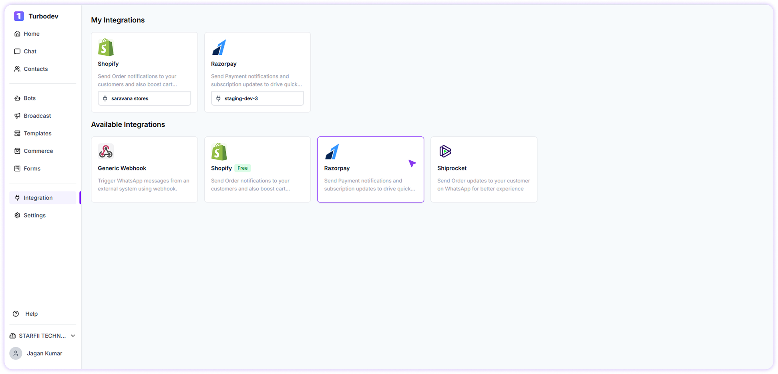Viewport: 778px width, 374px height.
Task: Click the Free badge on the Shopify card
Action: [x=242, y=168]
